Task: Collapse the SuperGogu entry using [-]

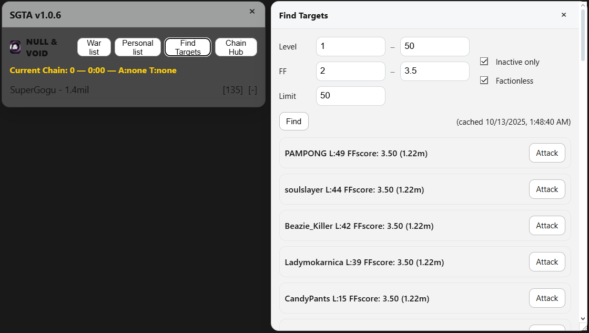Action: [252, 90]
